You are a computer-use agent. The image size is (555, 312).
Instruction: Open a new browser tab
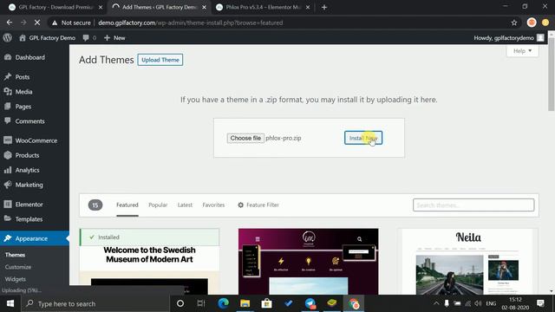tap(323, 7)
